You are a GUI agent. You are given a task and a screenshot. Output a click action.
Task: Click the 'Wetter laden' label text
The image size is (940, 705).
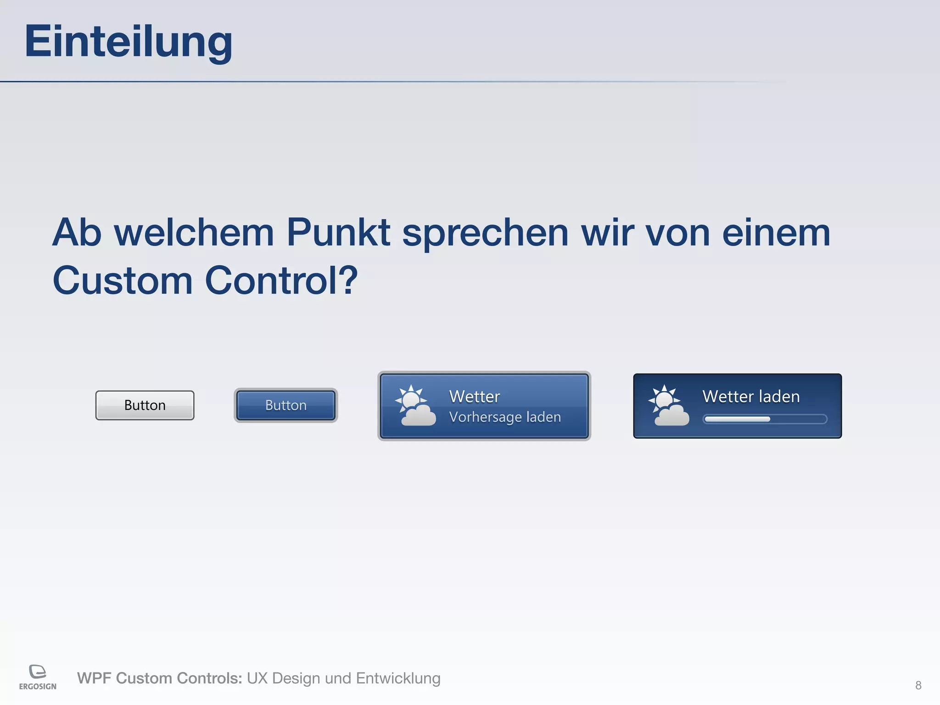751,396
